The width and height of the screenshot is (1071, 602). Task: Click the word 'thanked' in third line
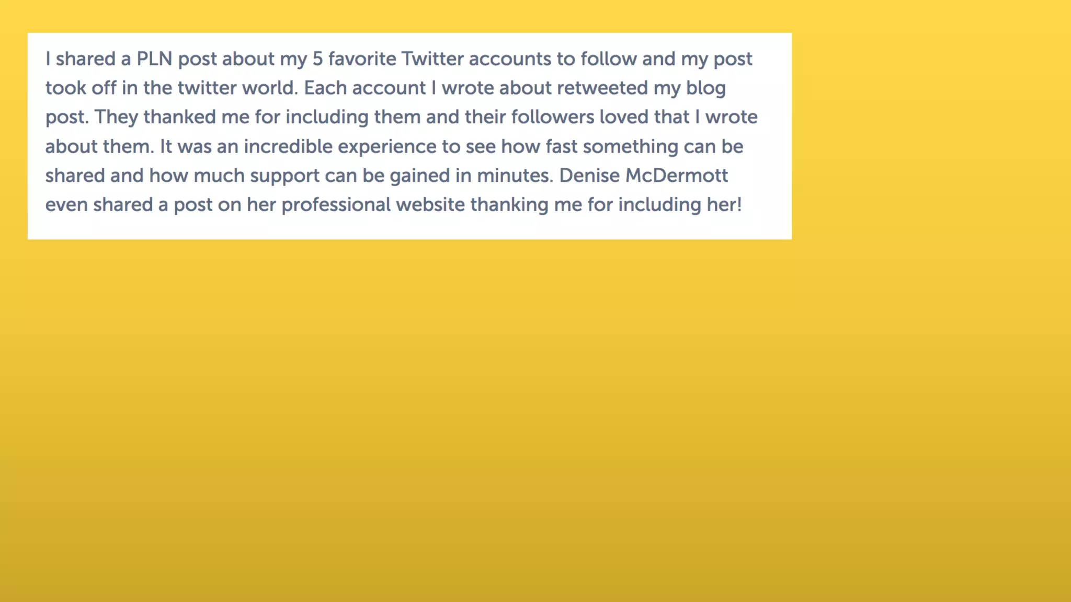[179, 117]
